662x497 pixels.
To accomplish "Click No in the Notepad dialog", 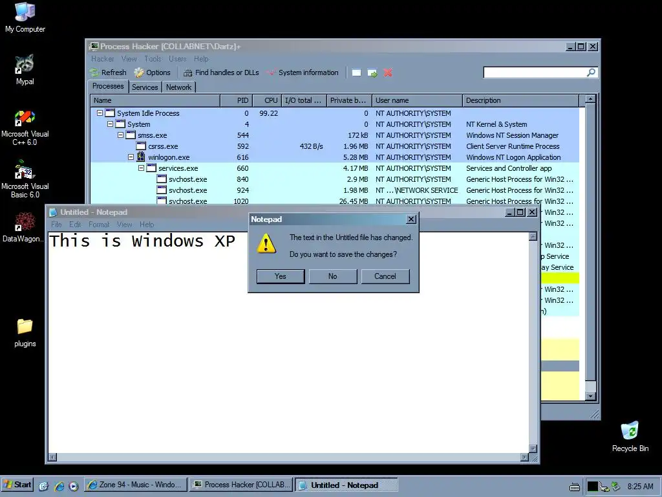I will [333, 276].
